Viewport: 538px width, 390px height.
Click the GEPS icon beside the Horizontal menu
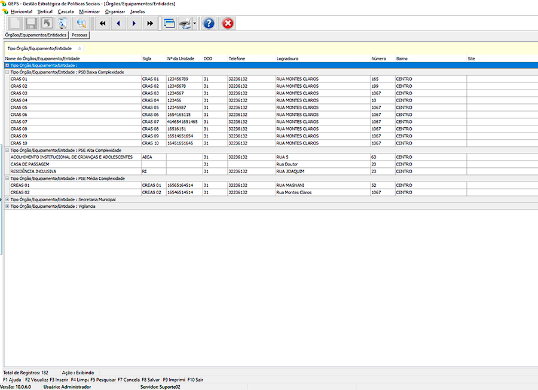coord(5,12)
